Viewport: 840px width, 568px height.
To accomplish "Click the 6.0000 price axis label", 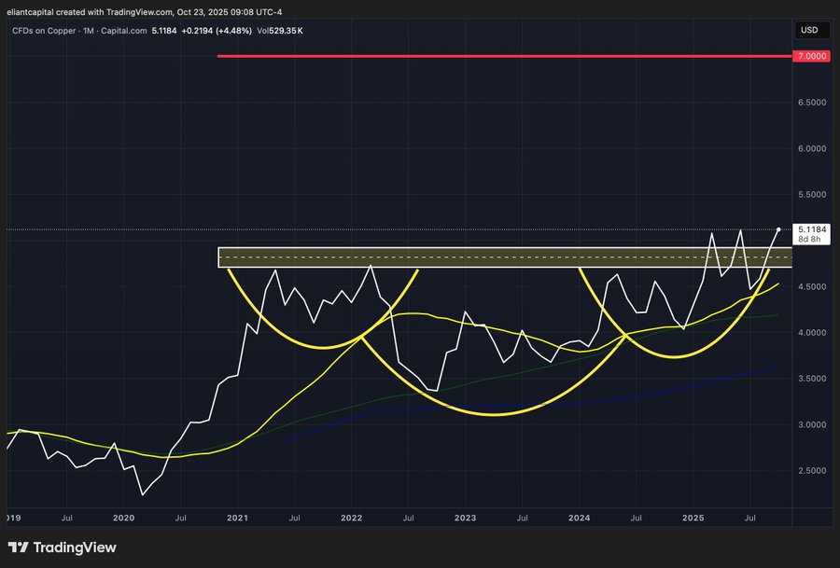I will 810,148.
